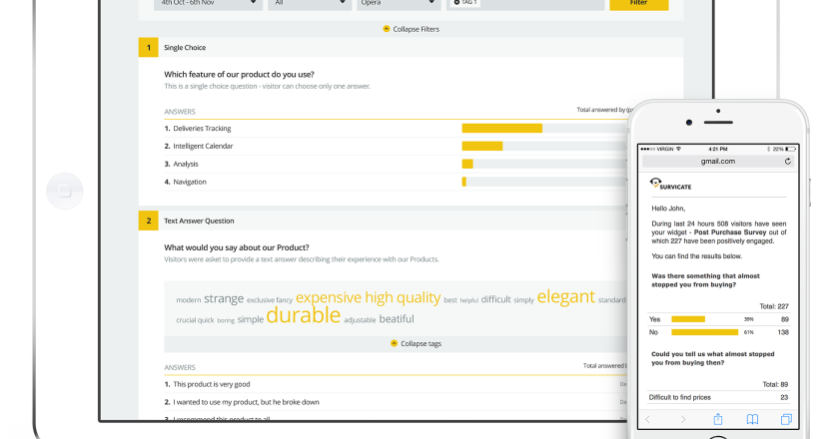Click the 'boring' tag in word cloud
Viewport: 839px width, 439px height.
point(226,321)
